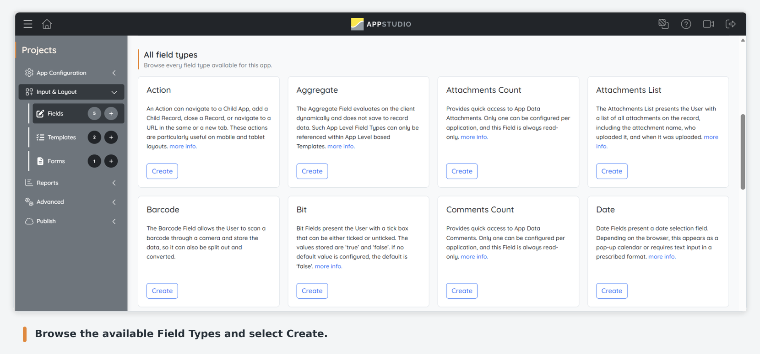760x354 pixels.
Task: Click the video camera icon
Action: [x=708, y=24]
